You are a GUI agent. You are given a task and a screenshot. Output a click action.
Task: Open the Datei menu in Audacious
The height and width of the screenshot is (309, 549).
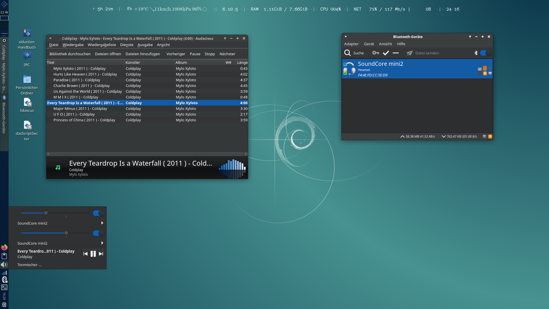click(x=54, y=45)
